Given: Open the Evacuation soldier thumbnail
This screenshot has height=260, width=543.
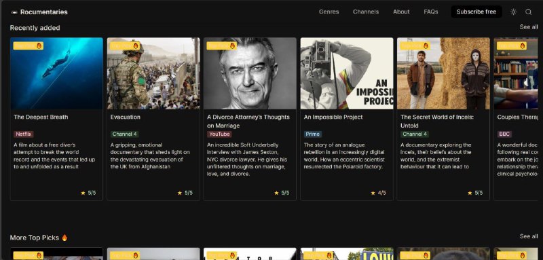Looking at the screenshot, I should coord(153,73).
